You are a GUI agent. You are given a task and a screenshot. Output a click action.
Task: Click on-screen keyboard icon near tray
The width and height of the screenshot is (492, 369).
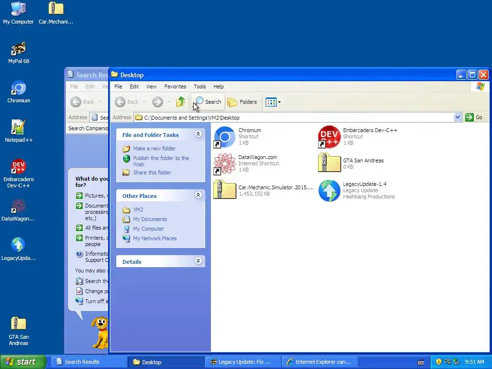pyautogui.click(x=421, y=362)
